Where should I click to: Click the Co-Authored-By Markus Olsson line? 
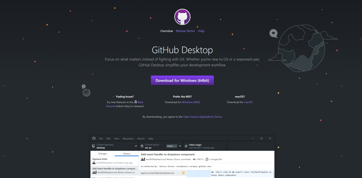(176, 166)
